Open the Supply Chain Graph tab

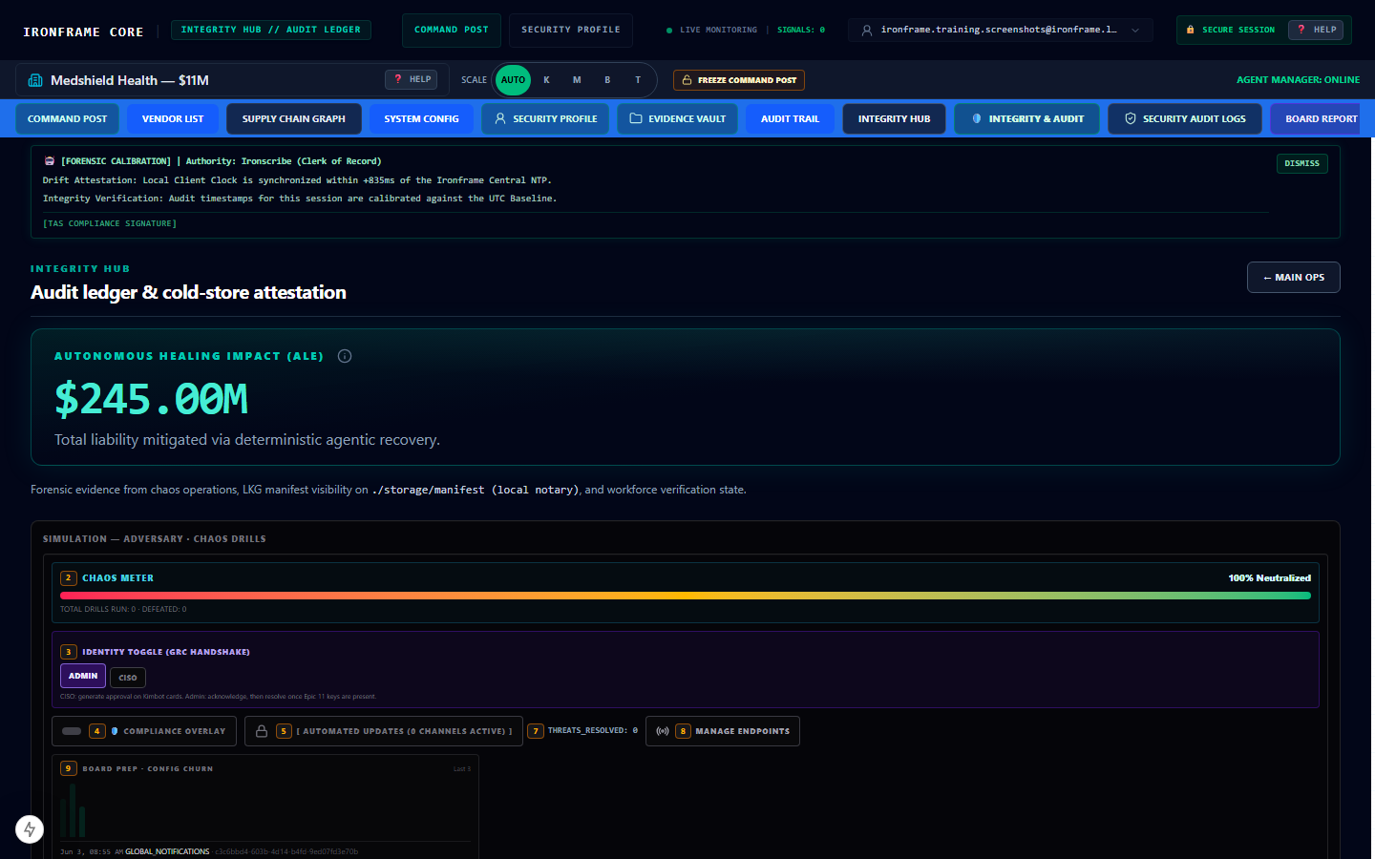pyautogui.click(x=294, y=119)
